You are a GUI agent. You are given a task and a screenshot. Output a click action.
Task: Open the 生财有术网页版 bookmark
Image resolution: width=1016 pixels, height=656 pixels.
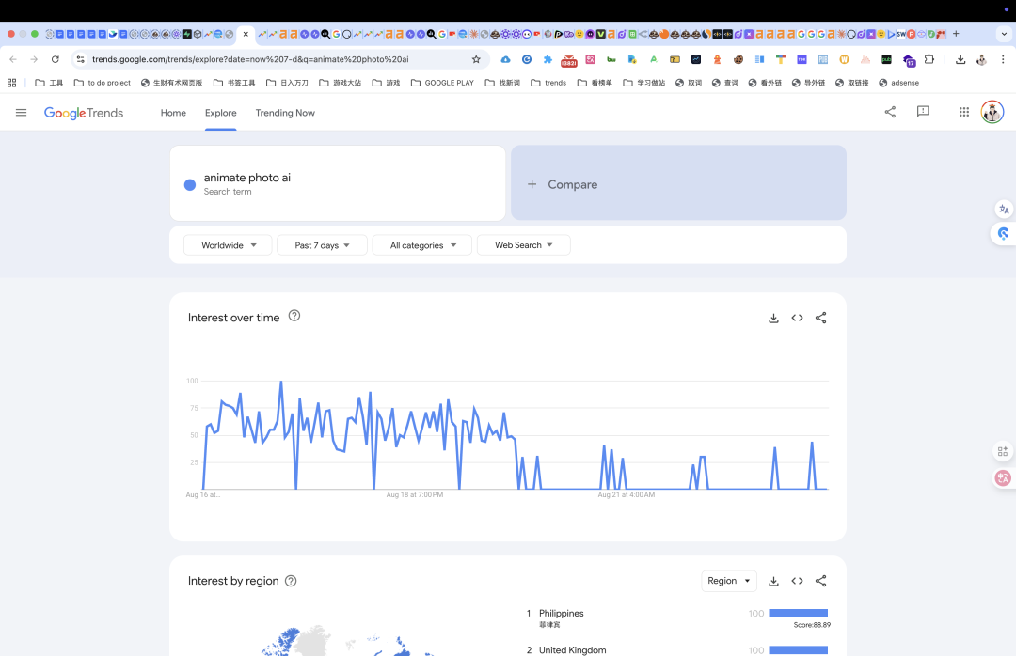tap(172, 83)
